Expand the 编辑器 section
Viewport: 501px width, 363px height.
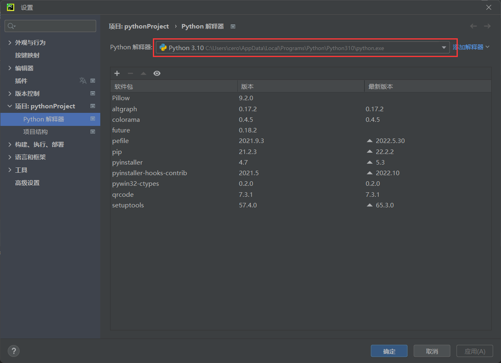[10, 68]
